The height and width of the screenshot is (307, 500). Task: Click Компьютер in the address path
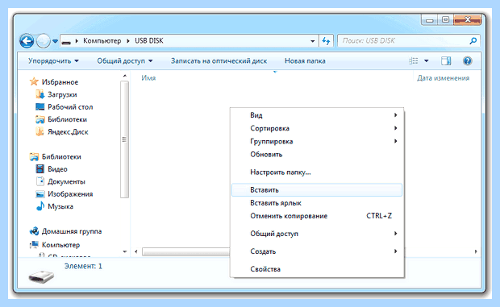102,41
